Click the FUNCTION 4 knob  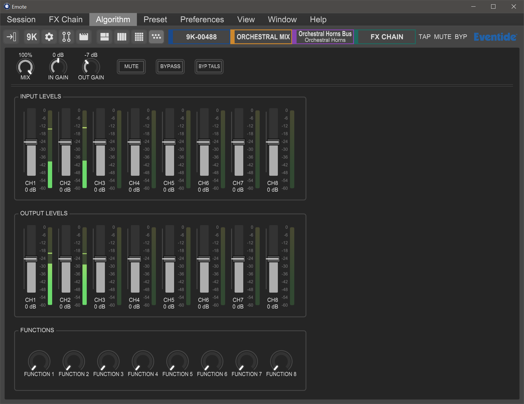pyautogui.click(x=143, y=361)
